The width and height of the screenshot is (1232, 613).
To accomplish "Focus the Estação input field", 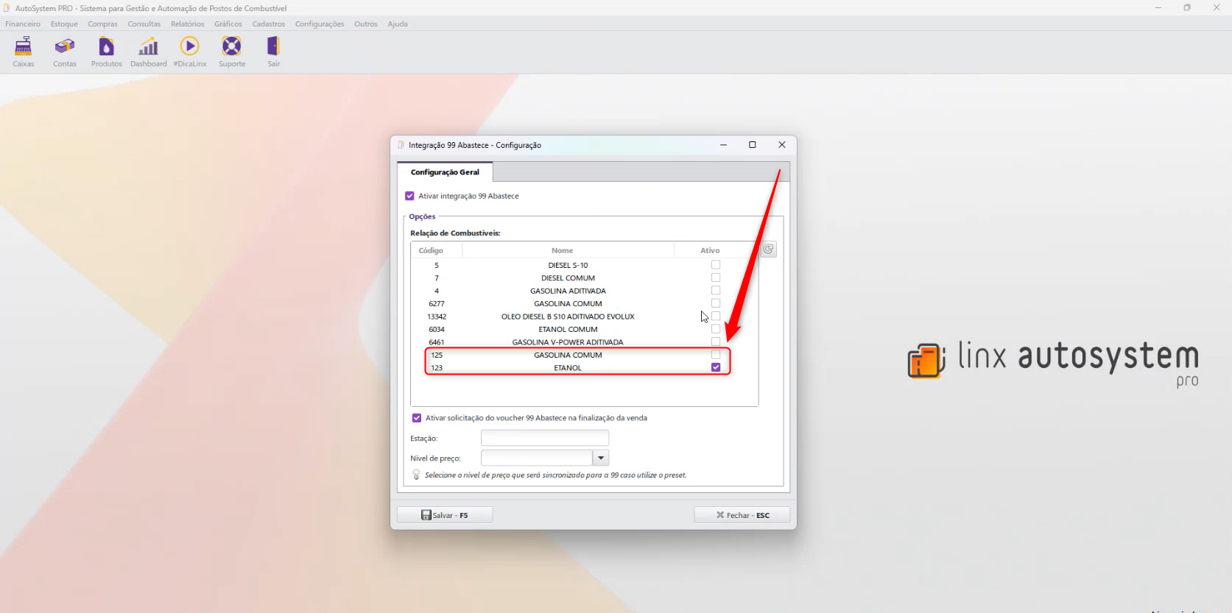I will pyautogui.click(x=545, y=438).
